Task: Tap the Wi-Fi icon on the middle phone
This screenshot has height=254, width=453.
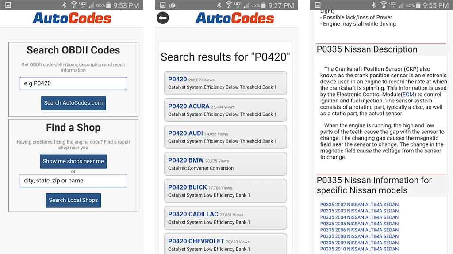Action: point(229,5)
